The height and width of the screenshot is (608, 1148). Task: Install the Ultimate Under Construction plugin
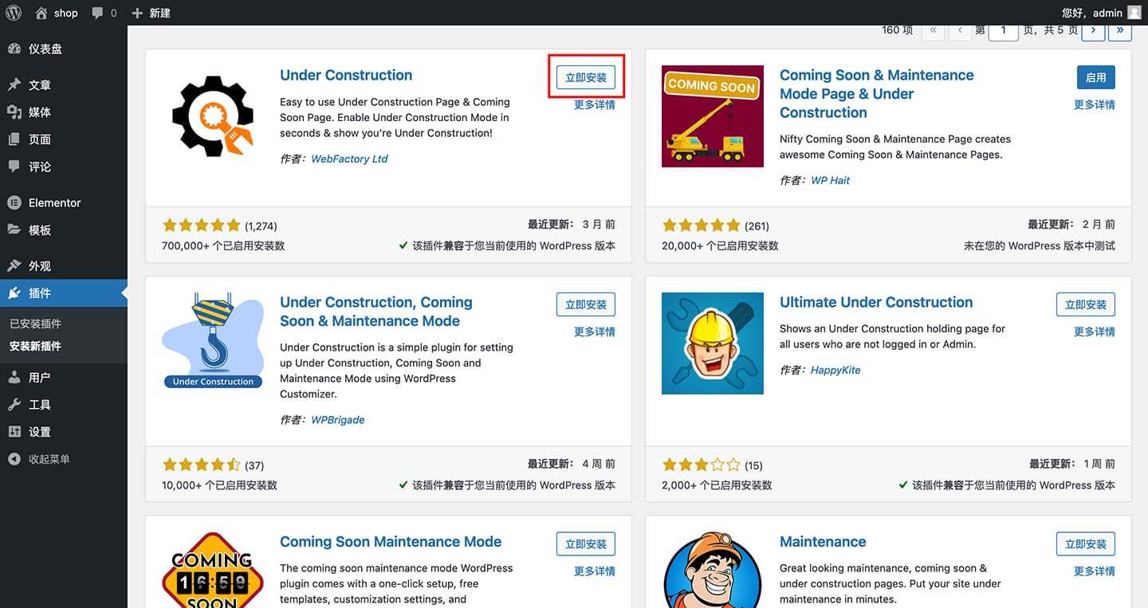1086,304
